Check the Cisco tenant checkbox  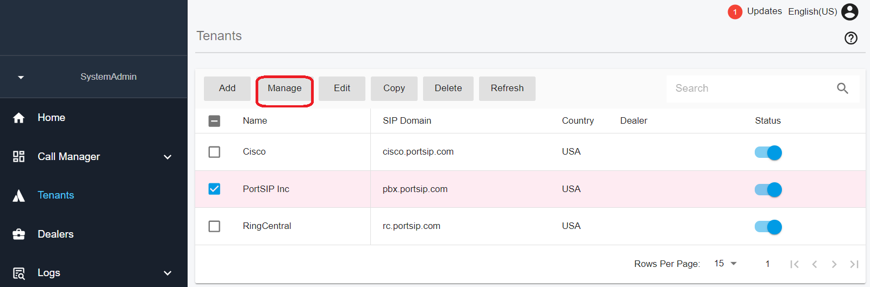click(x=214, y=152)
